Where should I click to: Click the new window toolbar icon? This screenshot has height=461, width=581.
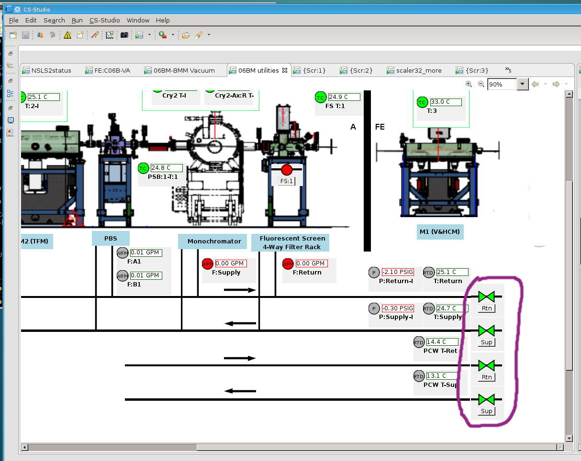tap(13, 35)
